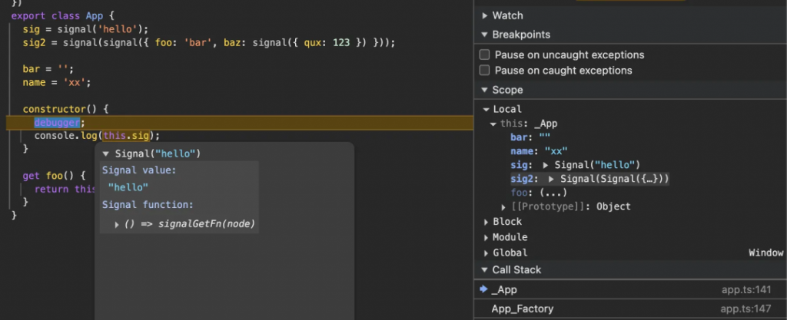Expand the sig2 Signal value arrow
The width and height of the screenshot is (787, 320).
pos(552,179)
